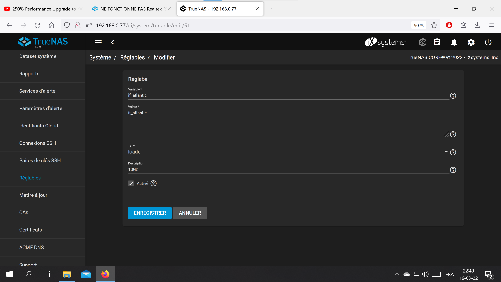
Task: Show help for the Description field
Action: pyautogui.click(x=453, y=170)
